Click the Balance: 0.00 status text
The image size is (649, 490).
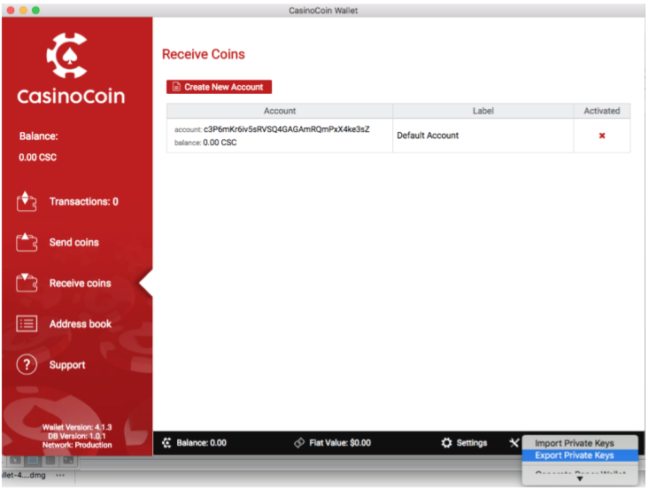click(x=201, y=443)
